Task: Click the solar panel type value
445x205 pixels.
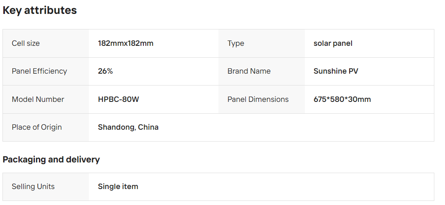Action: (x=333, y=43)
